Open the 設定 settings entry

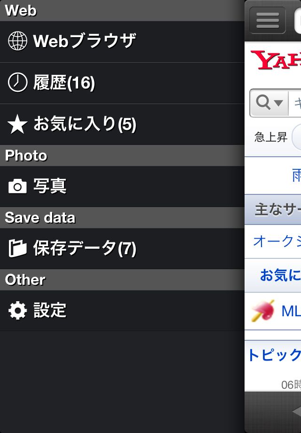coord(122,310)
